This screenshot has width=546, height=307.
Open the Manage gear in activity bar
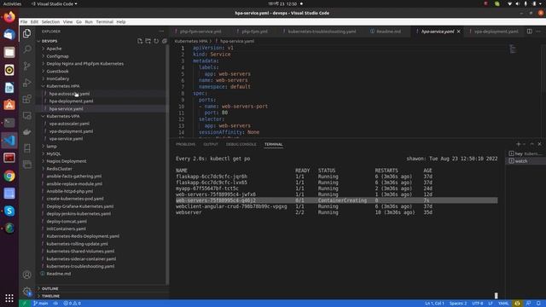[x=26, y=292]
